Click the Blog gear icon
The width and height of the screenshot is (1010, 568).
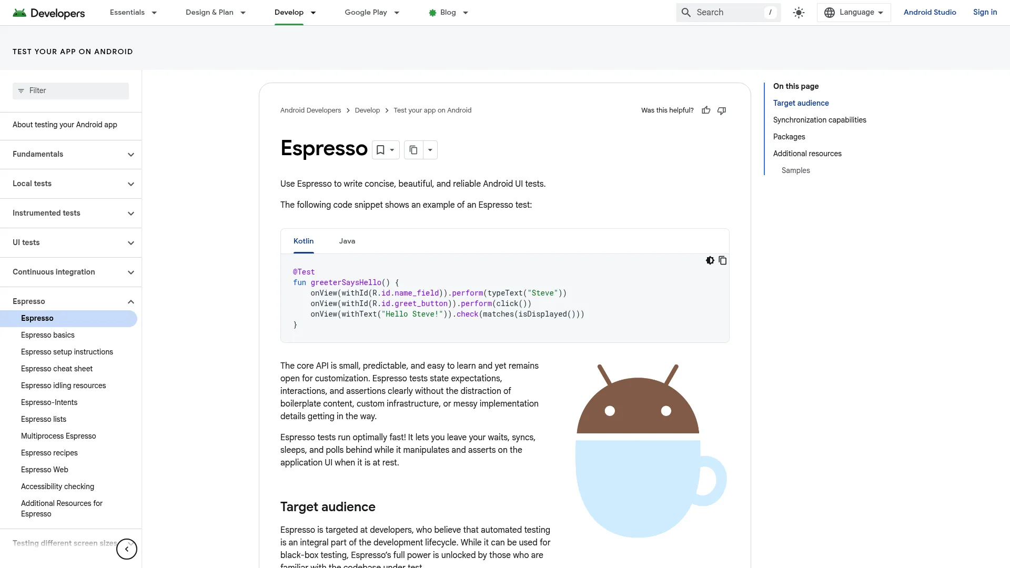(x=432, y=13)
